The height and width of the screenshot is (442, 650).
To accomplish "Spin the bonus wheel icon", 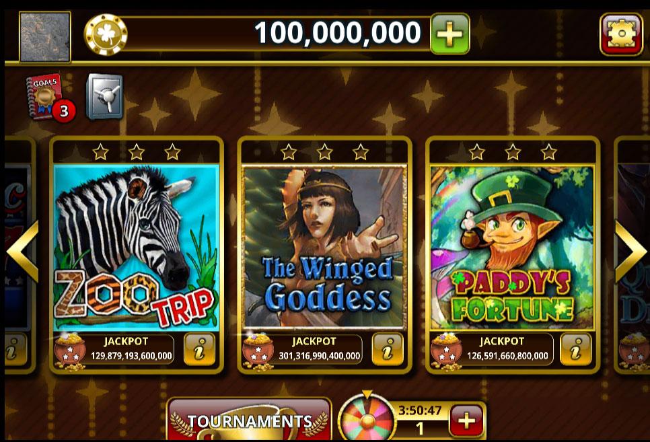I will [365, 417].
